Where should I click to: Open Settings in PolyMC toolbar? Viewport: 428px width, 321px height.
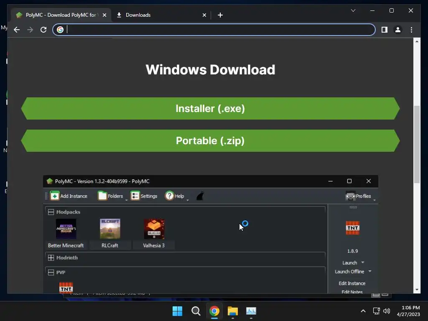144,196
